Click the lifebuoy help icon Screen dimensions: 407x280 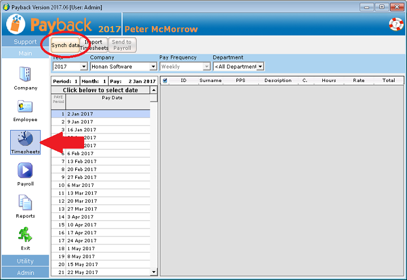tap(395, 24)
